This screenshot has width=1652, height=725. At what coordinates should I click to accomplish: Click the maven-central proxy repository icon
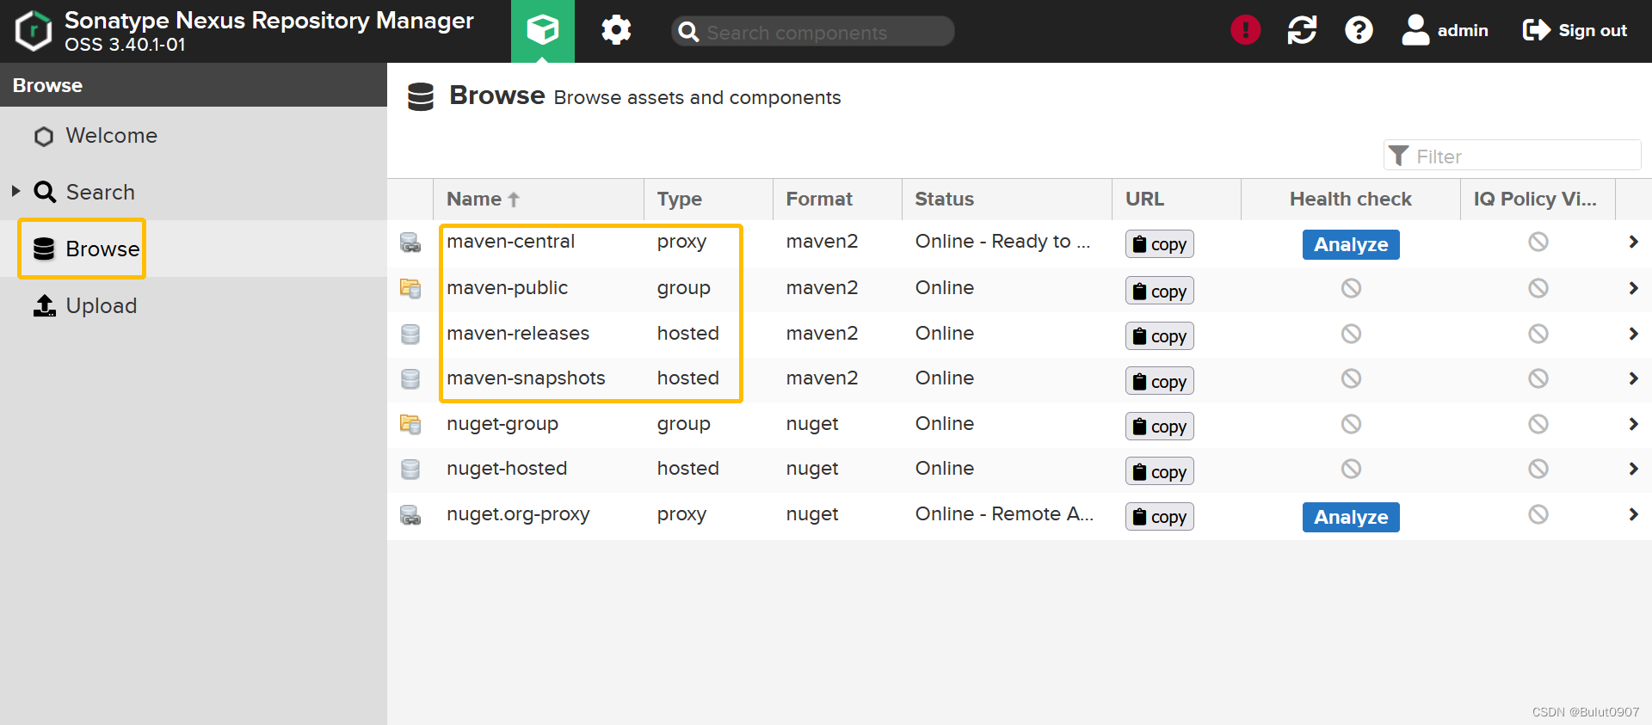(410, 243)
